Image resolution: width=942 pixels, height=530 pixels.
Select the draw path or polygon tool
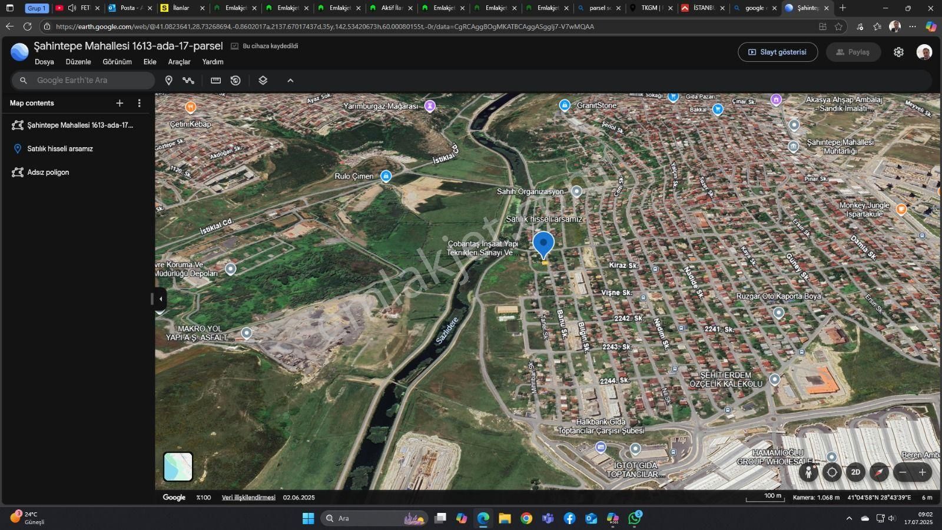[188, 81]
